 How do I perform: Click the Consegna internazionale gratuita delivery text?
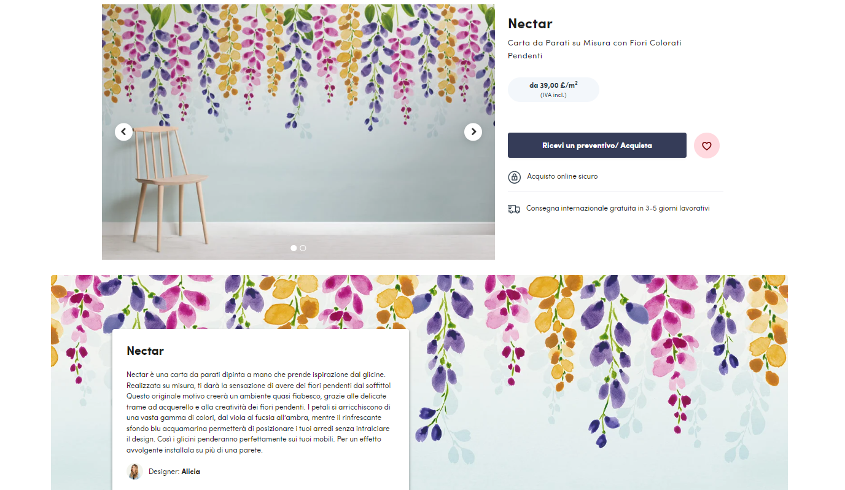[x=618, y=208]
